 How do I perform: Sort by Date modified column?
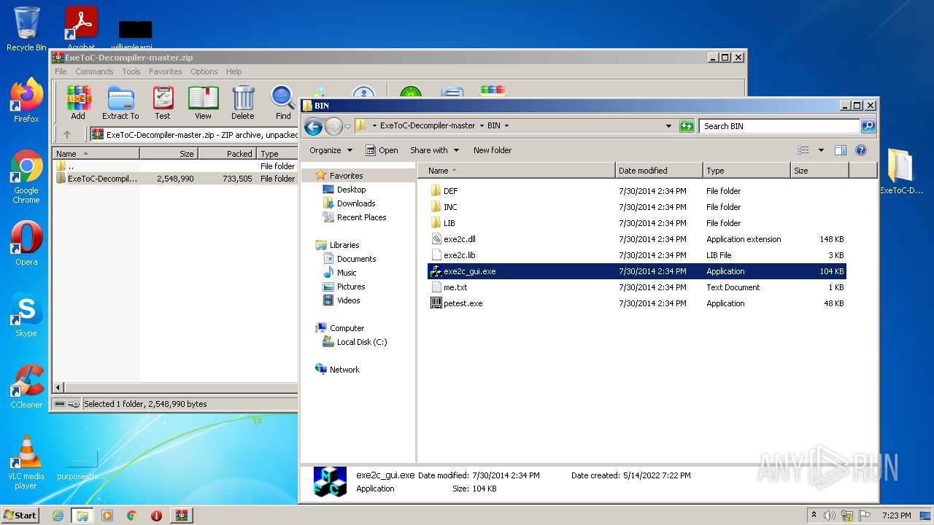coord(659,171)
